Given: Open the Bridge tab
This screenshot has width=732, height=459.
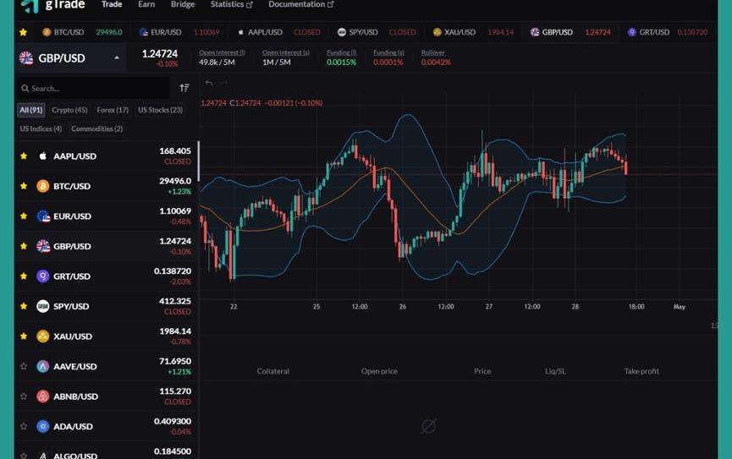Looking at the screenshot, I should tap(183, 4).
